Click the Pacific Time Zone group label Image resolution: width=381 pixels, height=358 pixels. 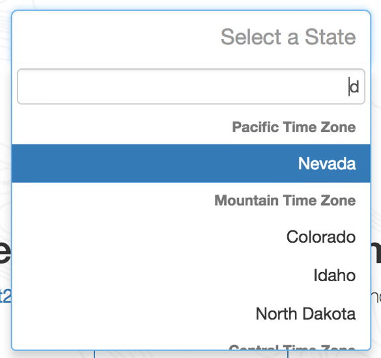pyautogui.click(x=294, y=127)
